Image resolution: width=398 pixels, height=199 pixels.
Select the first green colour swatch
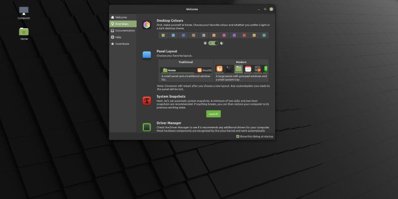point(163,35)
